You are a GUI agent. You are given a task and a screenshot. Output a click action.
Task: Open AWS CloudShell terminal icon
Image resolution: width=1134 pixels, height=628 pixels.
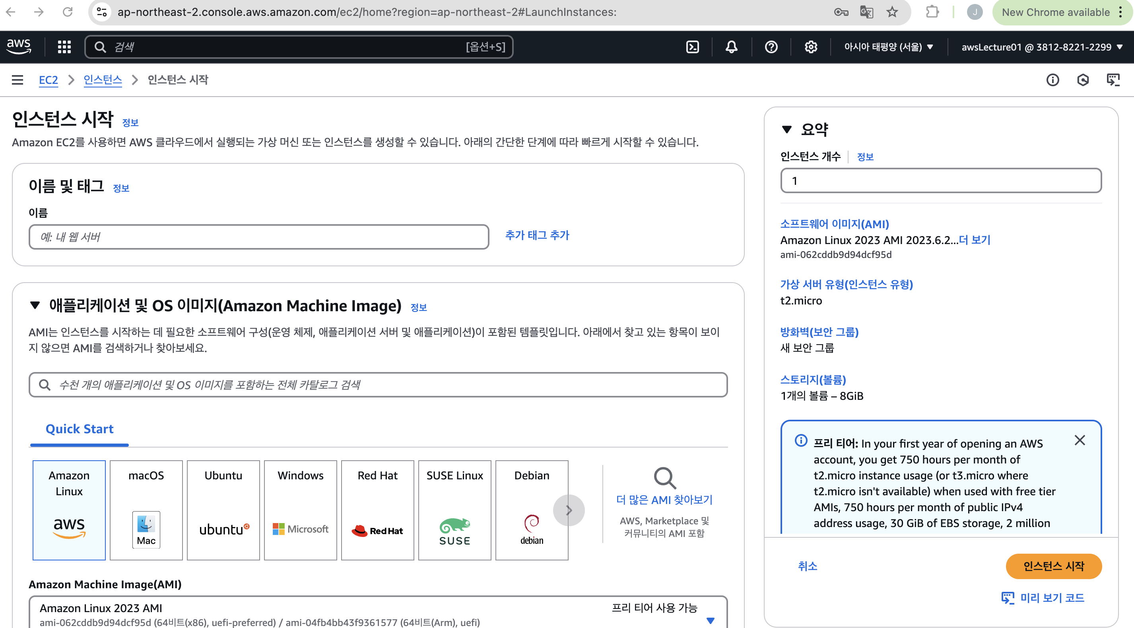[693, 47]
